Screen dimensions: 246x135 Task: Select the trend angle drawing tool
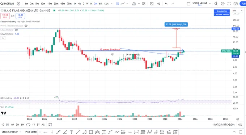(65, 132)
